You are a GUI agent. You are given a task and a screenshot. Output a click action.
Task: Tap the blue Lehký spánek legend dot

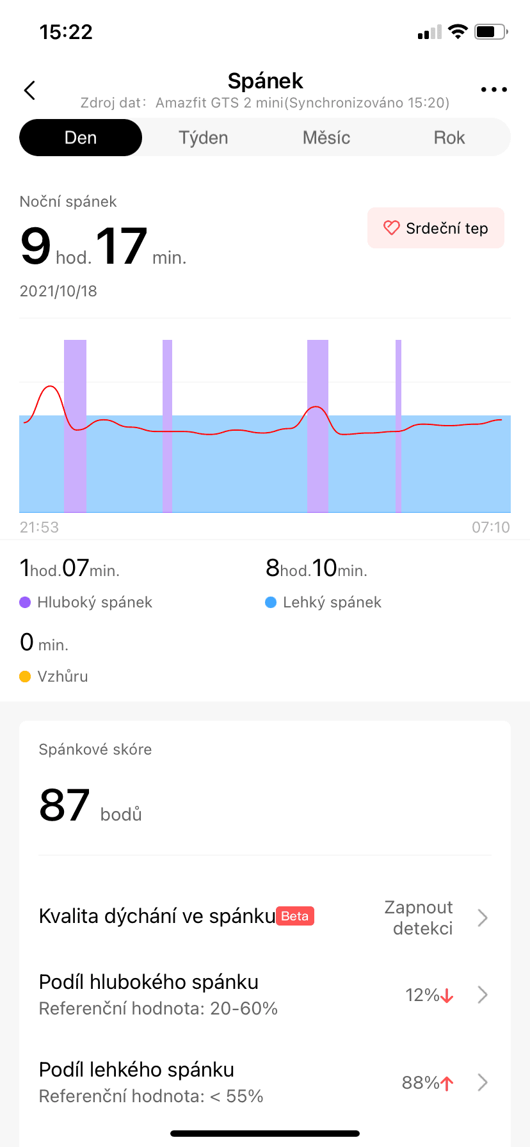point(271,602)
